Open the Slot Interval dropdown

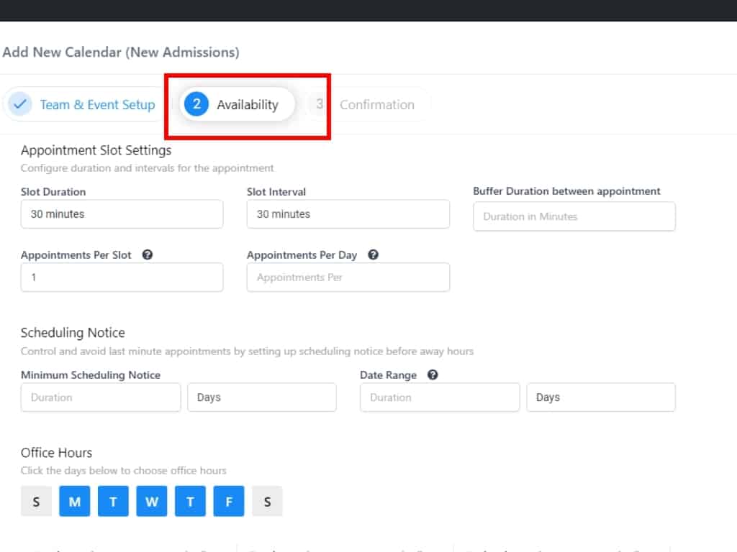pos(348,214)
